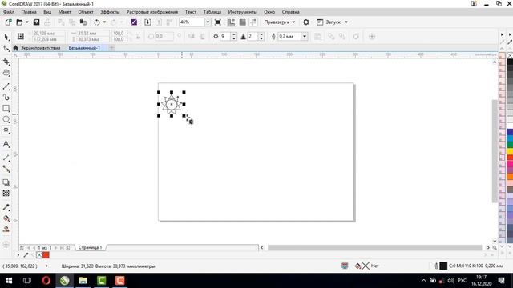
Task: Select the Pick tool in toolbox
Action: coord(6,38)
